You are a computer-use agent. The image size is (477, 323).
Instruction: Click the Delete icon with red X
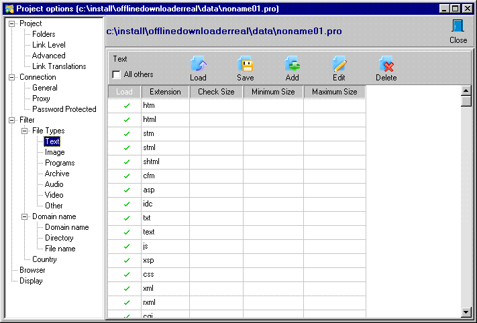tap(386, 64)
